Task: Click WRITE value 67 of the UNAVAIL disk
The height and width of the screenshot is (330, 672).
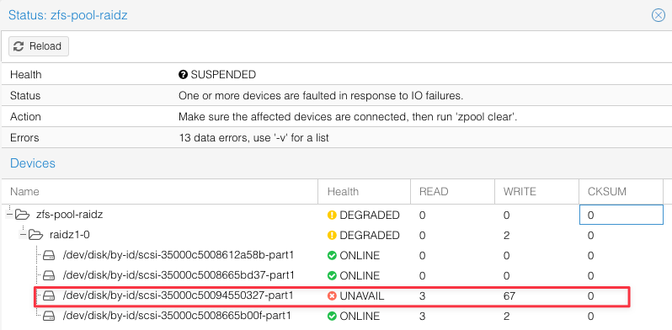Action: pyautogui.click(x=509, y=296)
